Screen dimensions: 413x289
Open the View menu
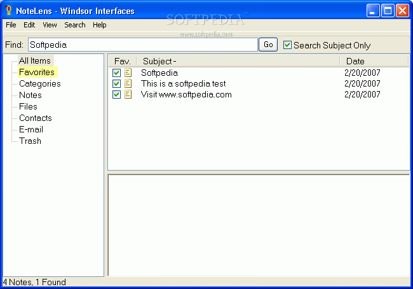coord(50,25)
